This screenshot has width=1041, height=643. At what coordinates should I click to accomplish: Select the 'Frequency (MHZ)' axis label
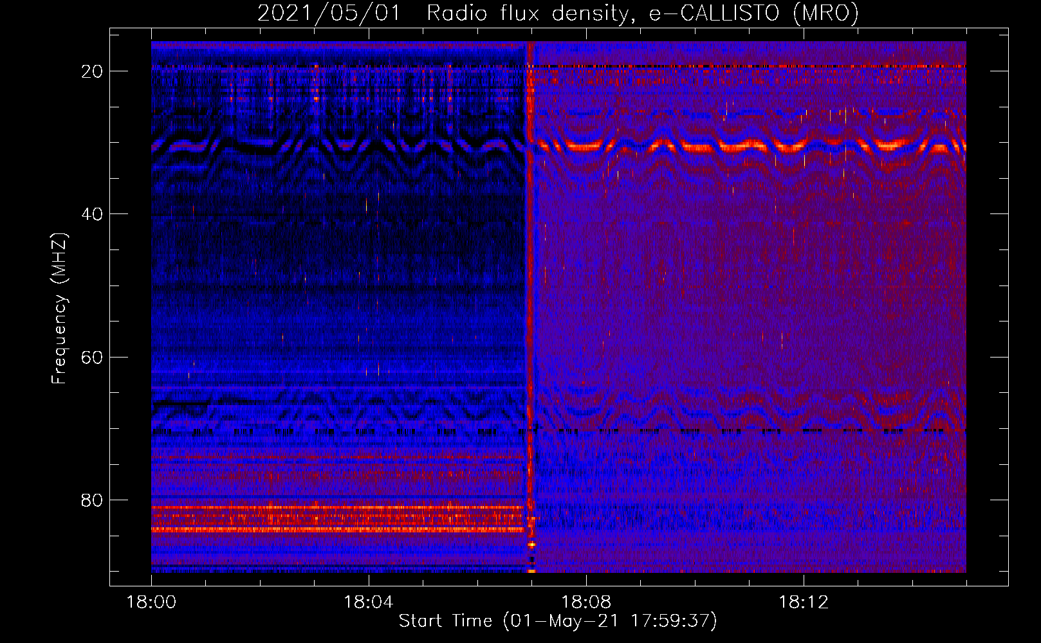(x=59, y=309)
